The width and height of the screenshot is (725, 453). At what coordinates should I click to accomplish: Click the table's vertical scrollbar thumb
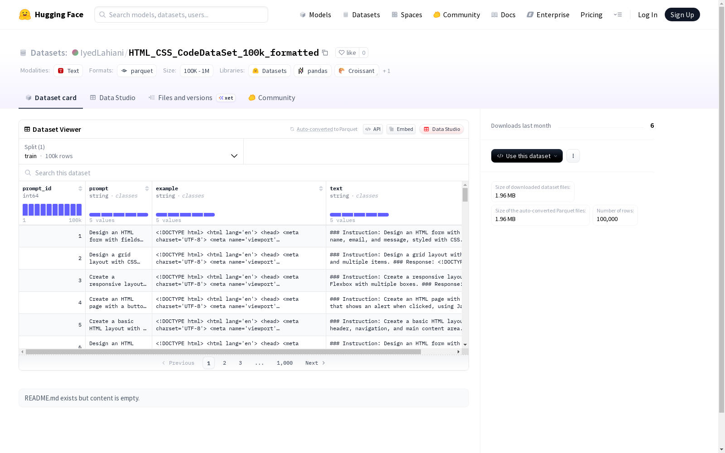tap(465, 195)
